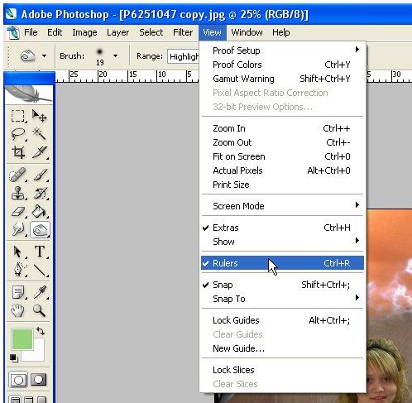Image resolution: width=412 pixels, height=403 pixels.
Task: Select the Slice tool
Action: coord(39,152)
